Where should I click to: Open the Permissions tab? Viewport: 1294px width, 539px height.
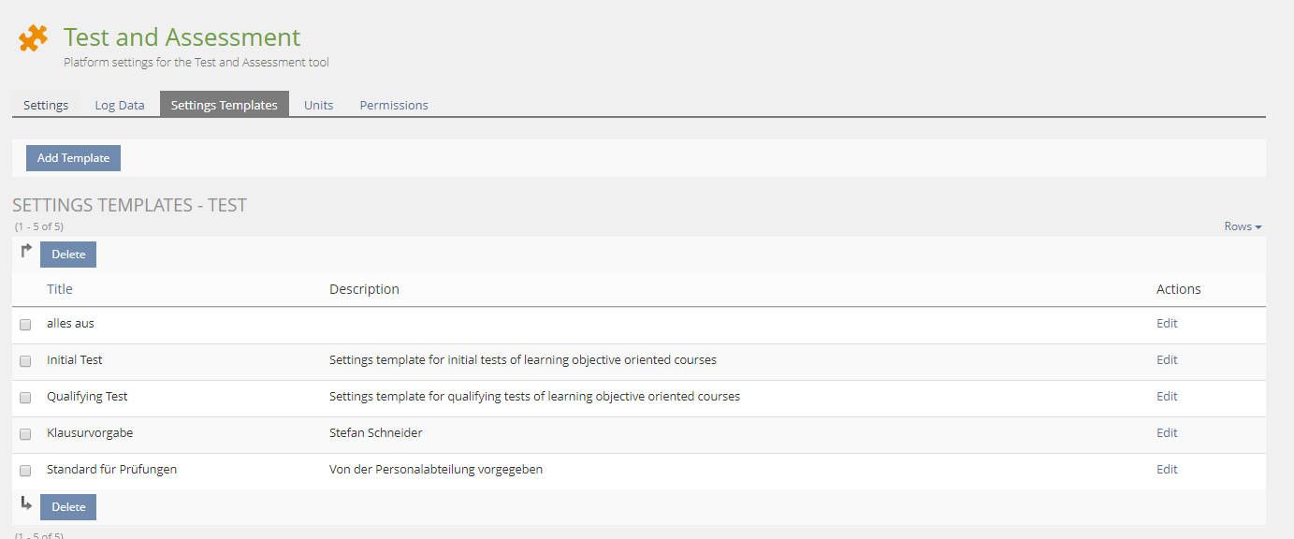pyautogui.click(x=394, y=105)
